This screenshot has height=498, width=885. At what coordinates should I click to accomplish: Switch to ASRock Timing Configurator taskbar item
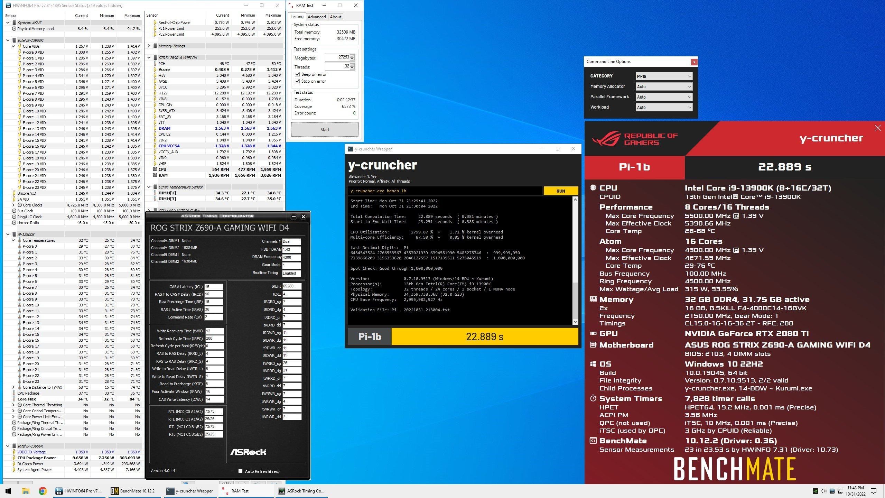click(301, 491)
